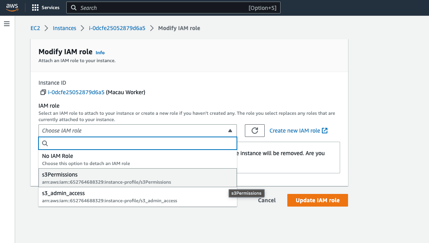Click the magnifier icon in the role filter box
This screenshot has height=243, width=429.
click(x=45, y=143)
